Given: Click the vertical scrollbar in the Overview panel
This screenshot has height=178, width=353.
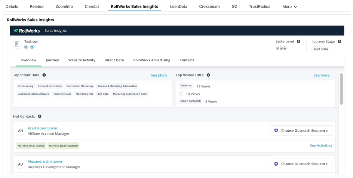Looking at the screenshot, I should click(341, 89).
